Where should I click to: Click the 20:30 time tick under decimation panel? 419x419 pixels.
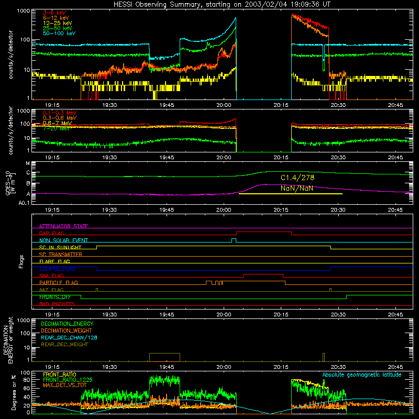(338, 367)
